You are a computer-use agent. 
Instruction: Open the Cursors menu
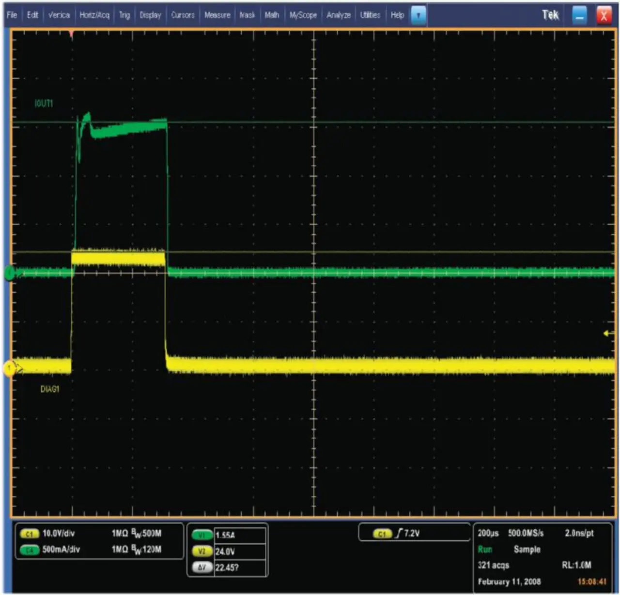tap(183, 15)
